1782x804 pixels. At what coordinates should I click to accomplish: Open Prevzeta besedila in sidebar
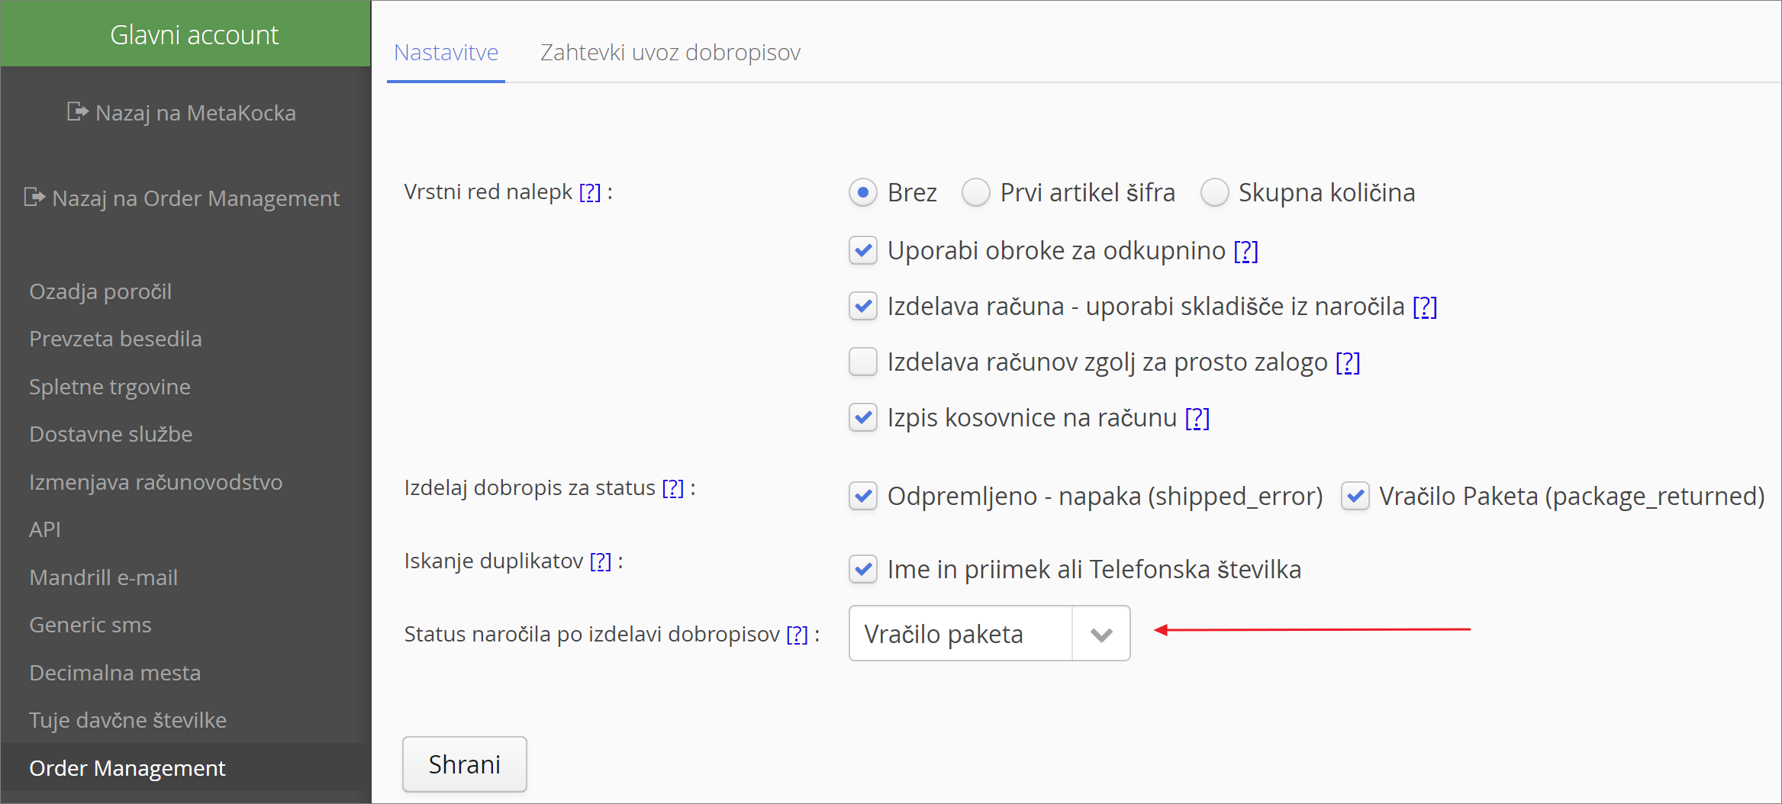click(x=115, y=339)
